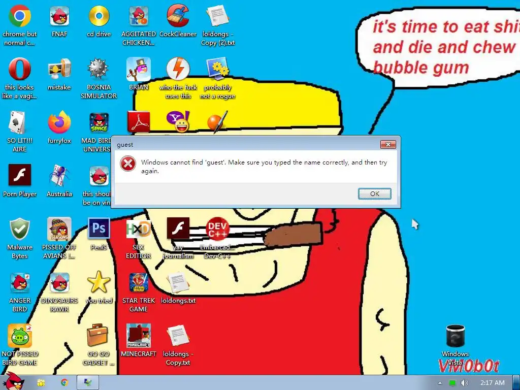Click the Show desktop strip
Viewport: 520px width, 390px height.
click(516, 383)
